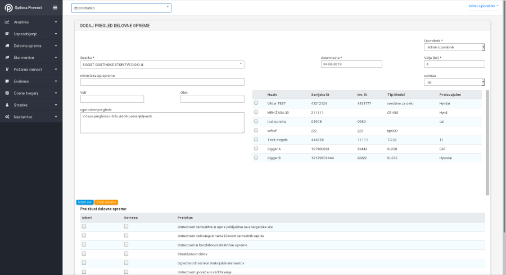Select the Tesk dvigalo radio button
The width and height of the screenshot is (506, 275).
point(256,139)
